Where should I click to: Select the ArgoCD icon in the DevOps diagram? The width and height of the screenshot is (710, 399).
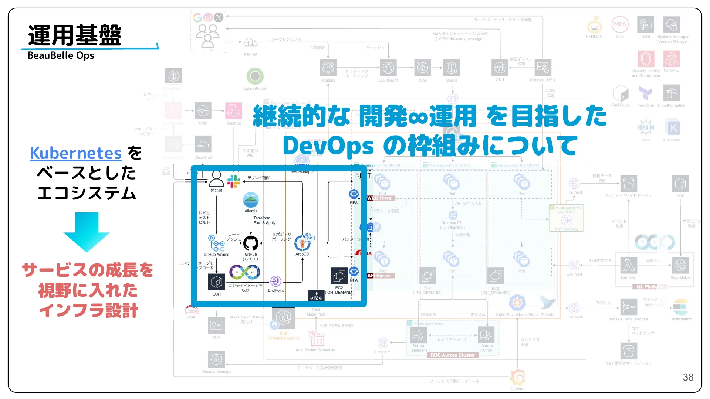[x=302, y=243]
